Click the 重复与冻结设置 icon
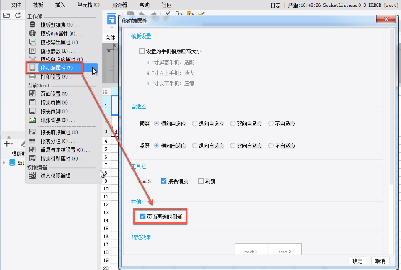Screen dimensions: 401x270 tap(32, 149)
